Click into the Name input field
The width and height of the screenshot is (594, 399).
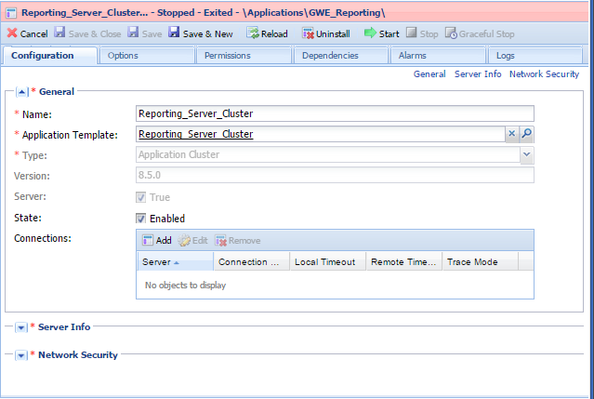[x=335, y=113]
